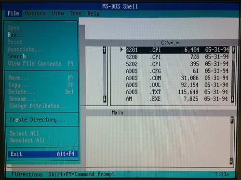Click the selection arrow beside 4201.CPI
241x180 pixels.
pos(121,50)
